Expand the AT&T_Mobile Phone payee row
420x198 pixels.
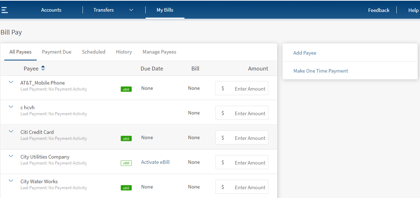[11, 82]
